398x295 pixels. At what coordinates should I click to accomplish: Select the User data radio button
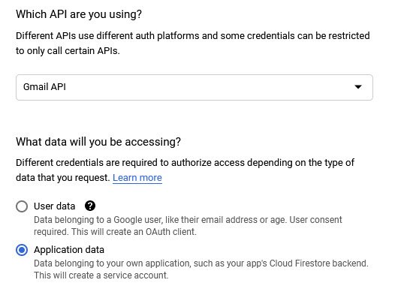pyautogui.click(x=22, y=206)
